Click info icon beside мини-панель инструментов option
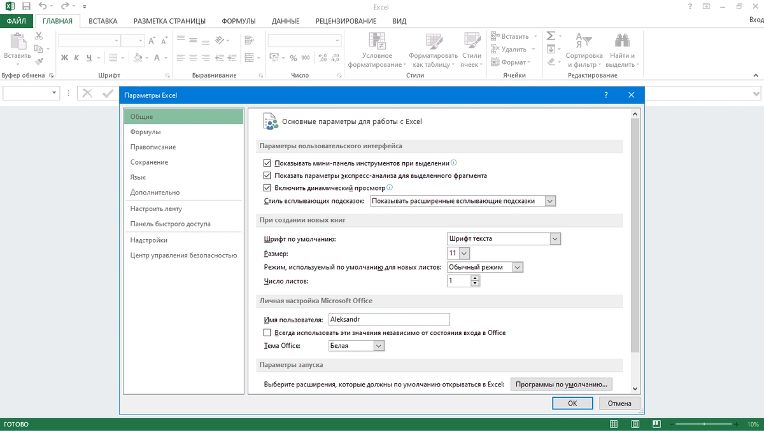This screenshot has height=431, width=764. click(454, 163)
